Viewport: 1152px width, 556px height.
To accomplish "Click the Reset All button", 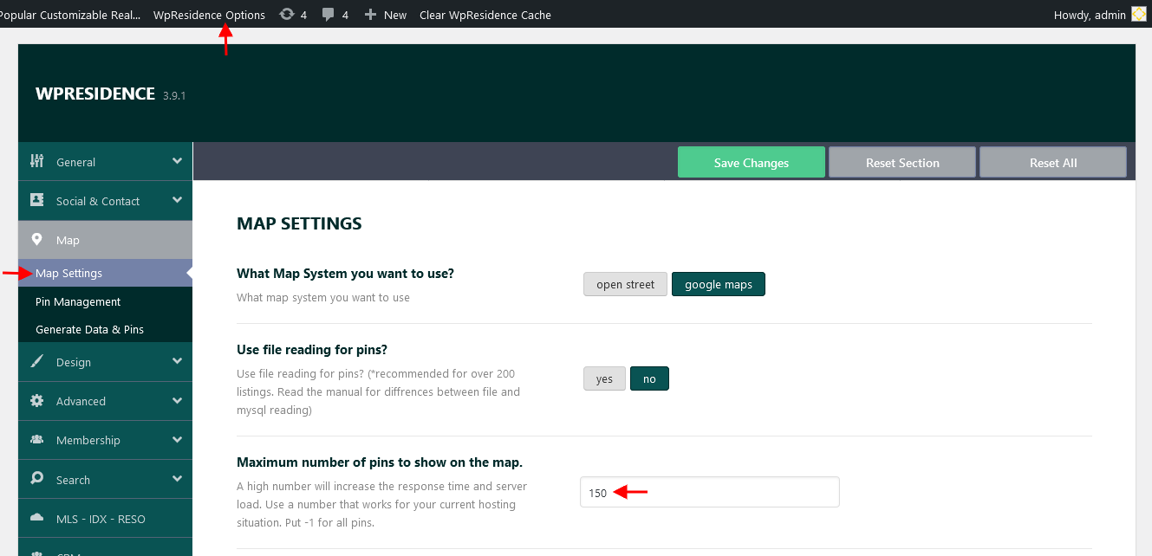I will 1053,162.
